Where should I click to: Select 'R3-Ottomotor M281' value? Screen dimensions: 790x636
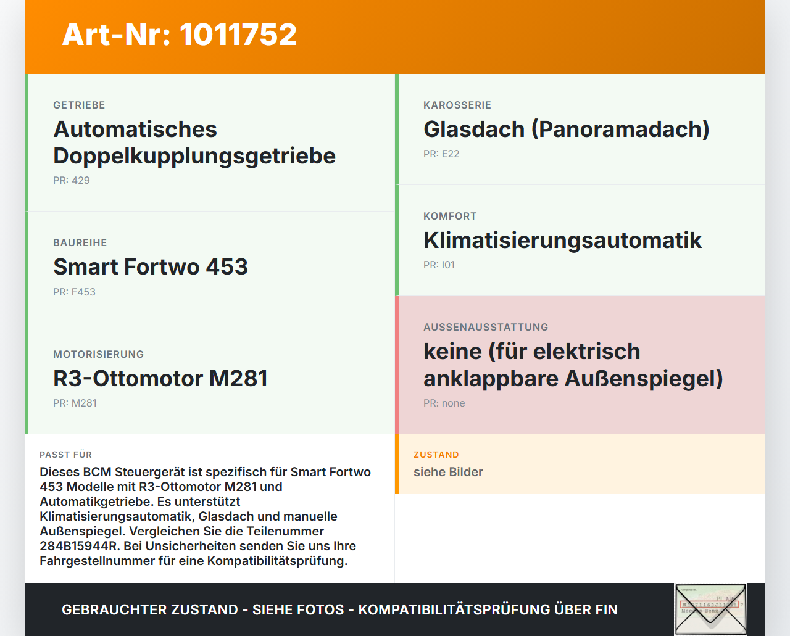coord(160,378)
